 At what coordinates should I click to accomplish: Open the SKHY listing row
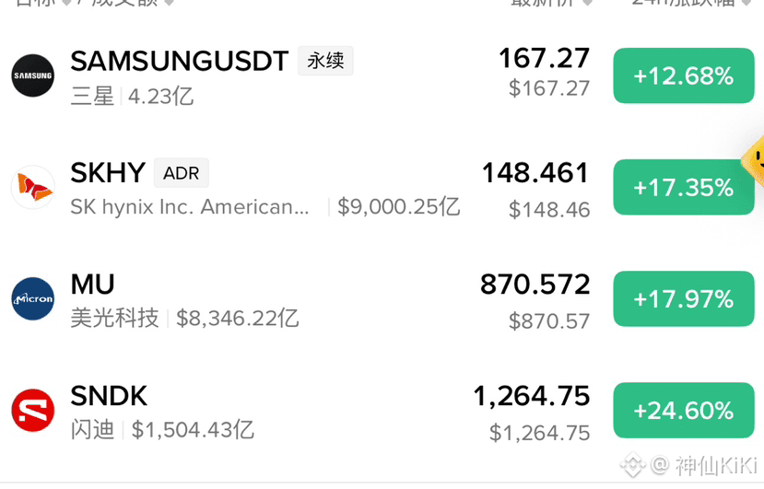tap(382, 187)
